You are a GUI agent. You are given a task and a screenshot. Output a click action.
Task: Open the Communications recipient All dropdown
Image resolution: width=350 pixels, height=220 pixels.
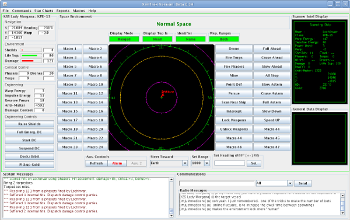(x=290, y=183)
